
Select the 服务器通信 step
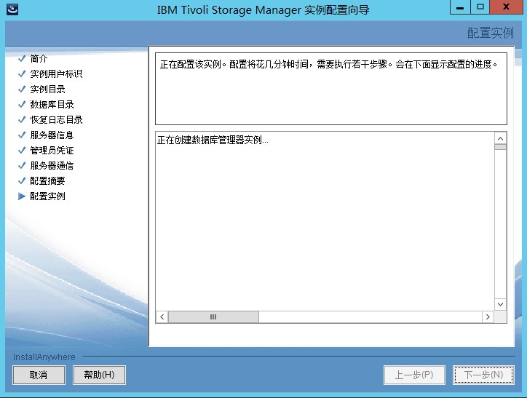click(x=52, y=166)
